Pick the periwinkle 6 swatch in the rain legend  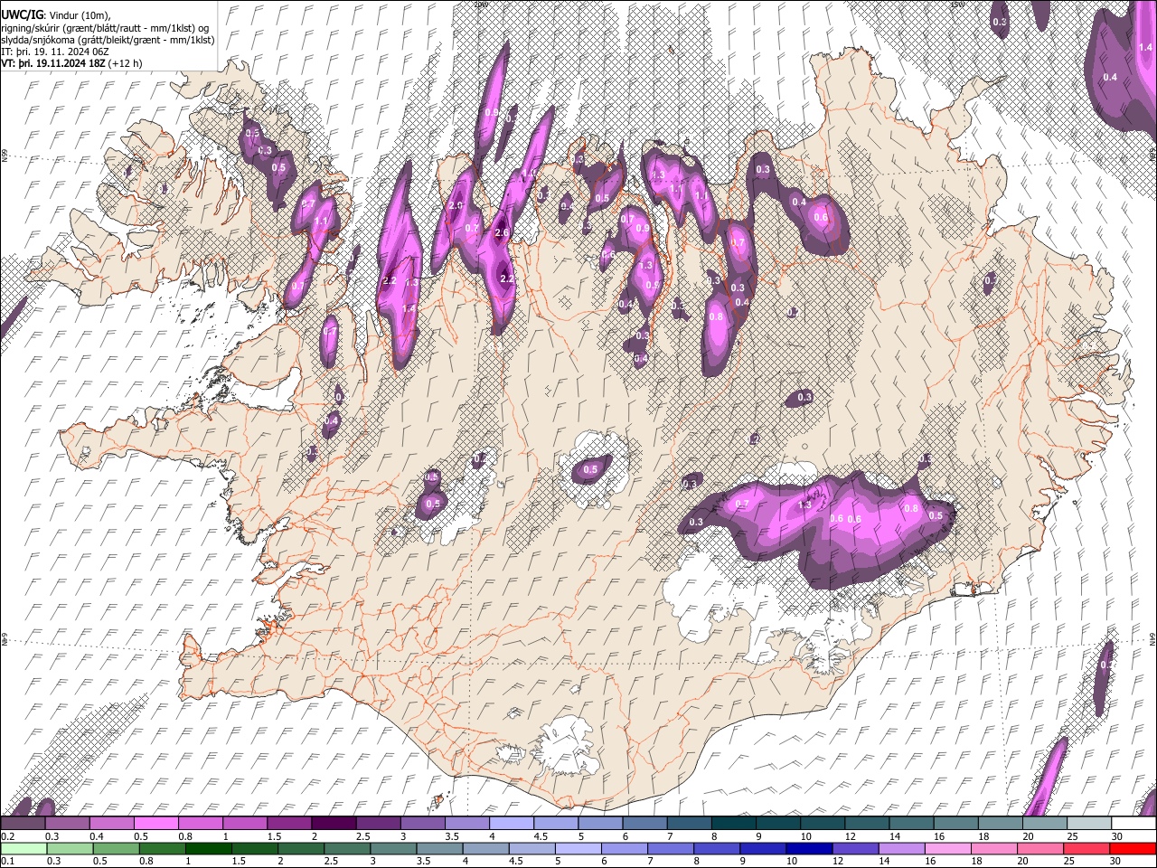point(625,848)
